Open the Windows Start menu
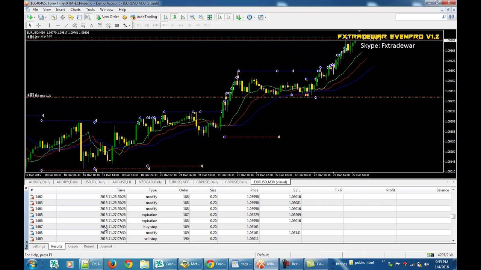481x270 pixels. [32, 264]
